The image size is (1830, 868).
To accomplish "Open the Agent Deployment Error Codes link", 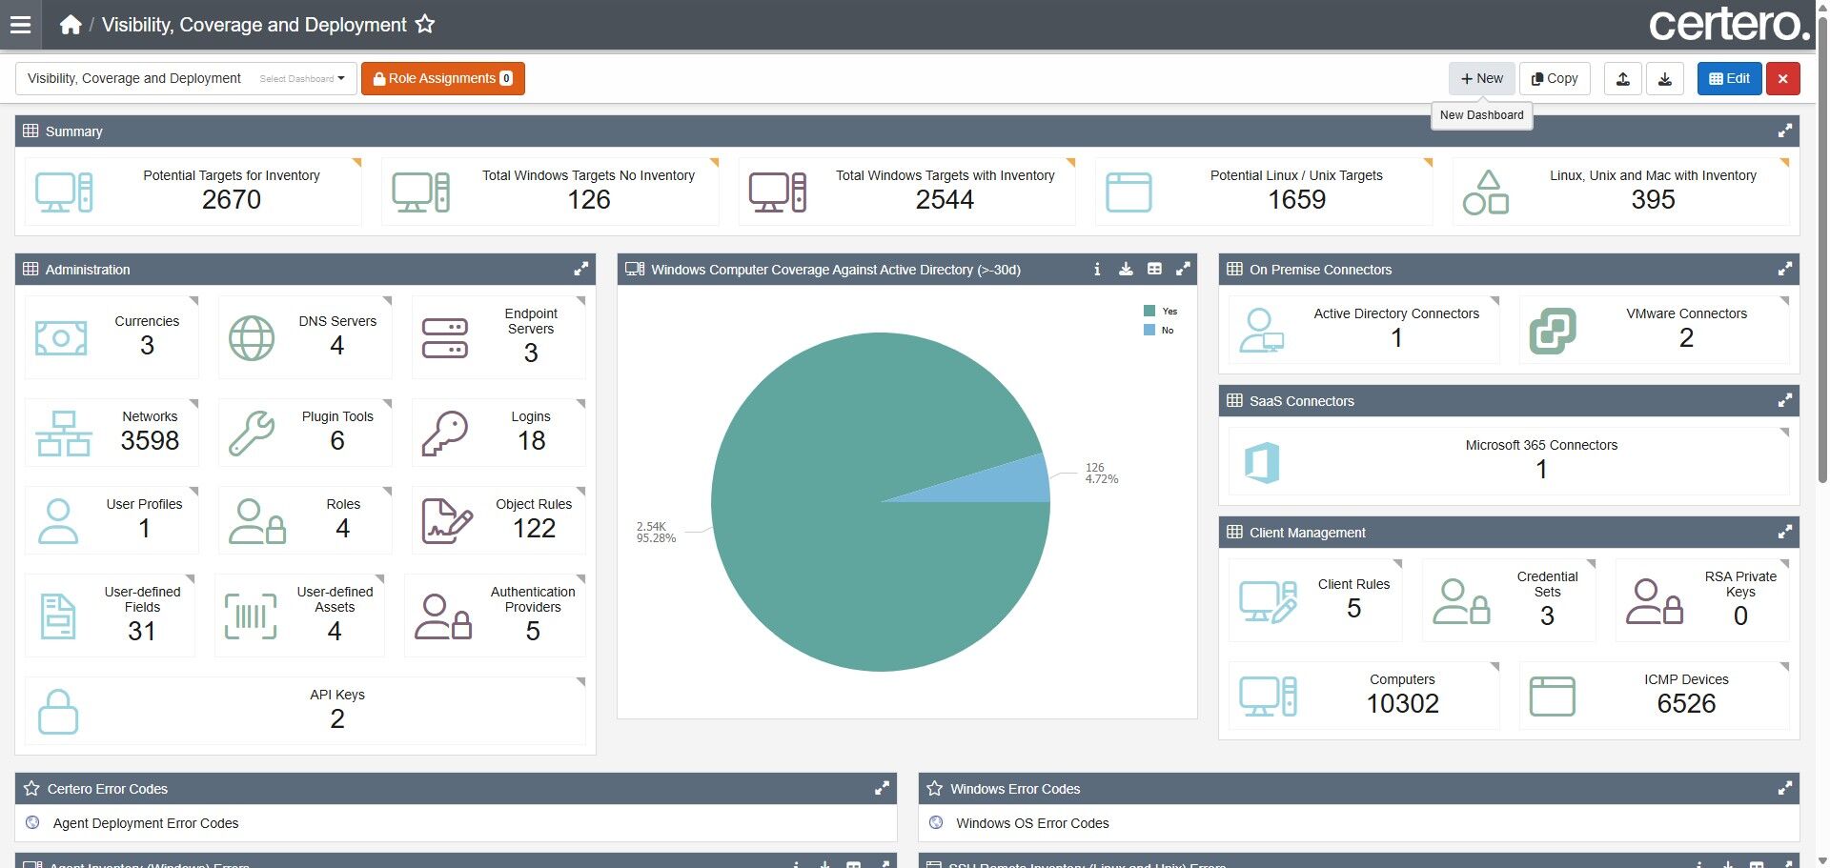I will coord(146,823).
